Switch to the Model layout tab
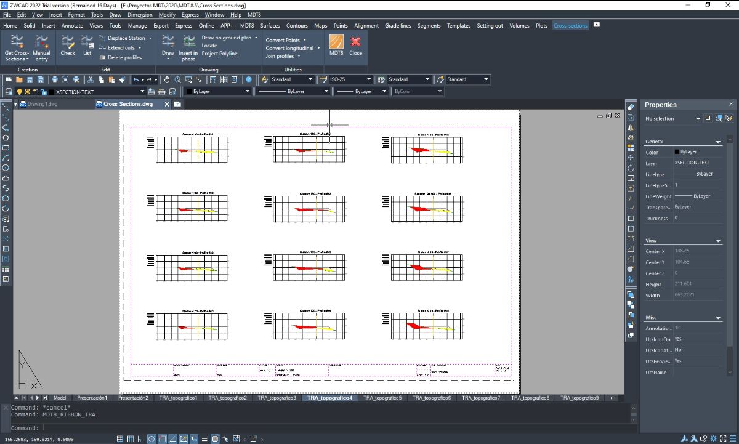739x444 pixels. tap(60, 398)
